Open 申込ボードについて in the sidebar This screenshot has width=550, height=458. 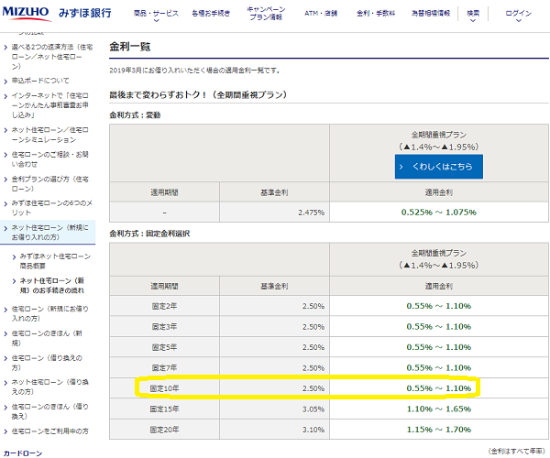pos(40,81)
